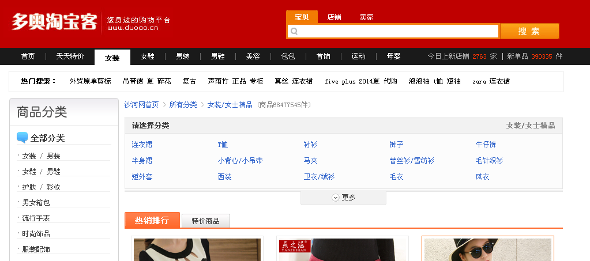Open 男女箱包 sidebar category
The height and width of the screenshot is (261, 590).
point(36,203)
